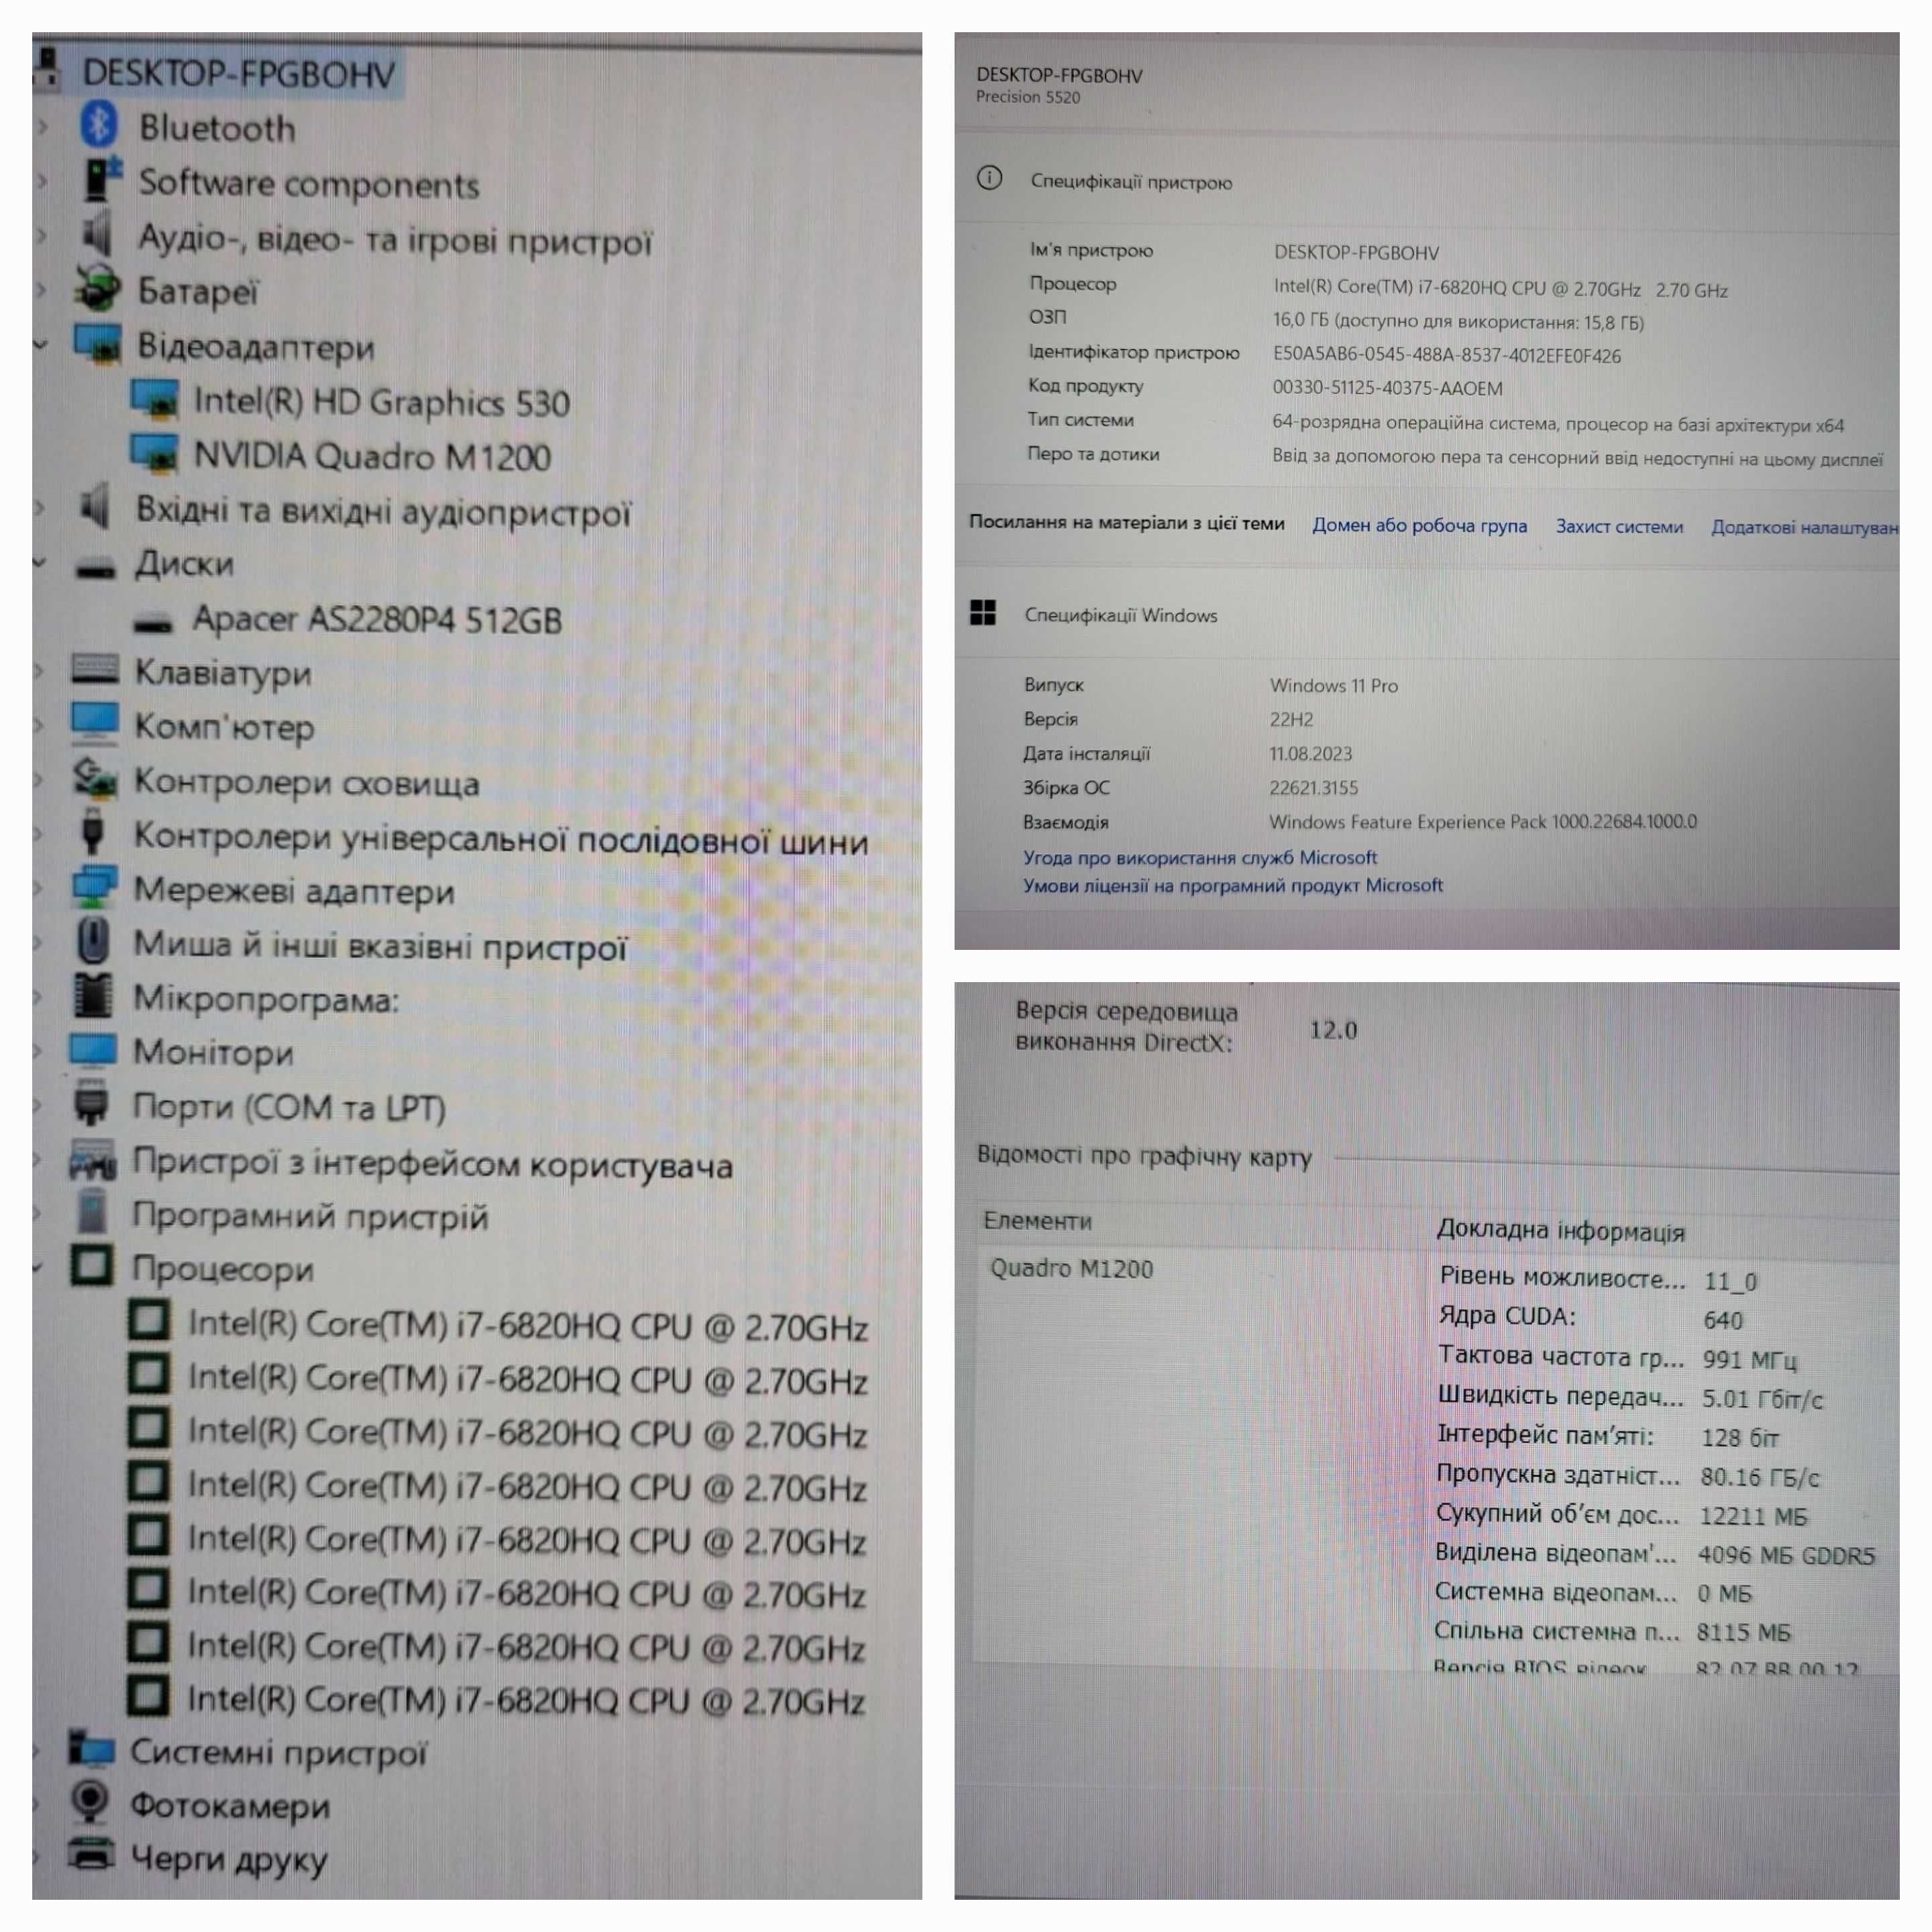Click the Apacer AS2280P4 512GB disk icon
The height and width of the screenshot is (1932, 1932).
click(153, 624)
